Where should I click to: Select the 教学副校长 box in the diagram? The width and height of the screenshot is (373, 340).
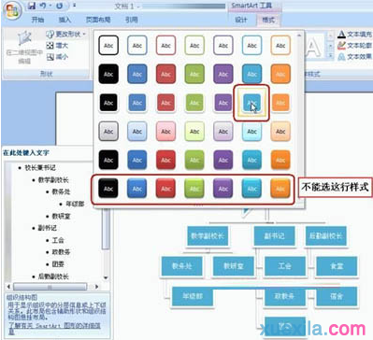208,235
